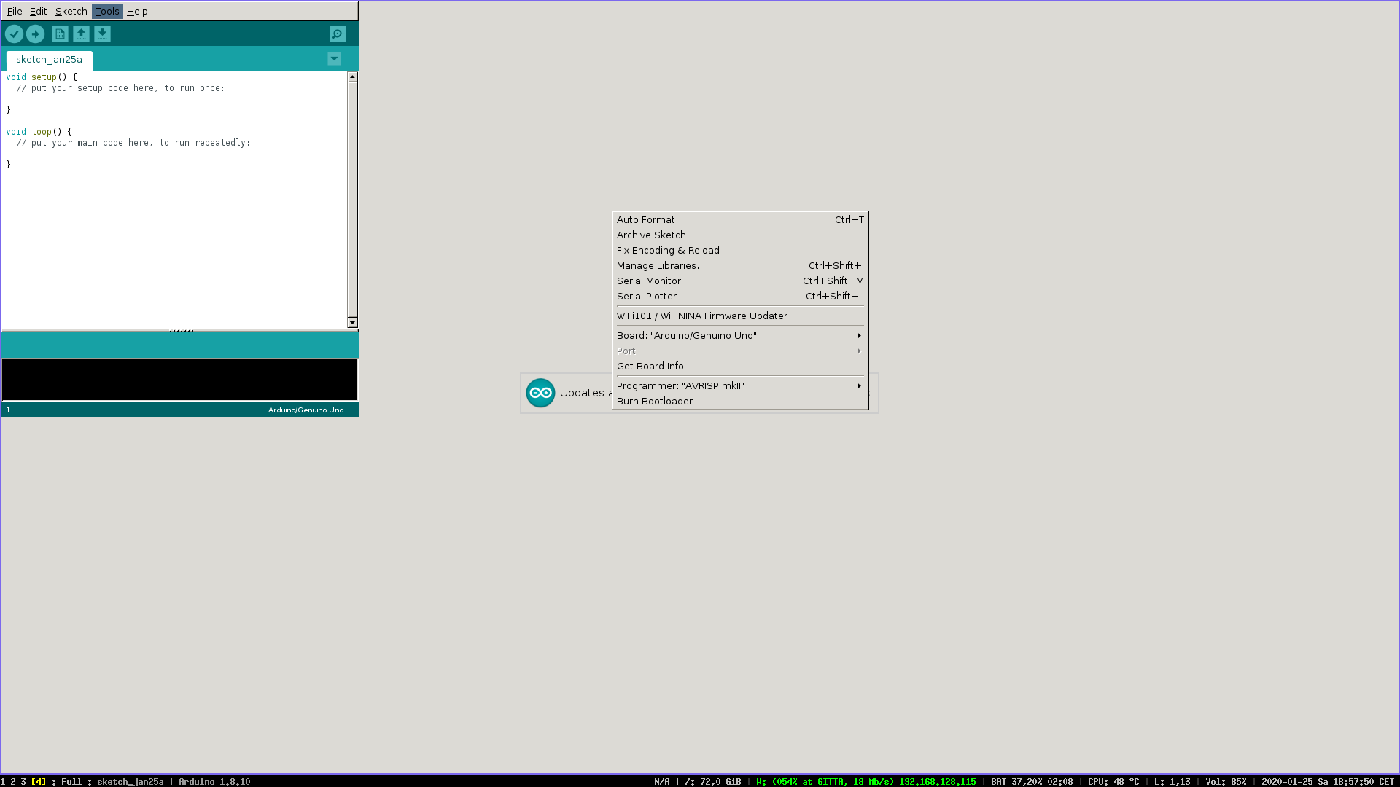
Task: Create a new sketch with the New icon
Action: point(60,34)
